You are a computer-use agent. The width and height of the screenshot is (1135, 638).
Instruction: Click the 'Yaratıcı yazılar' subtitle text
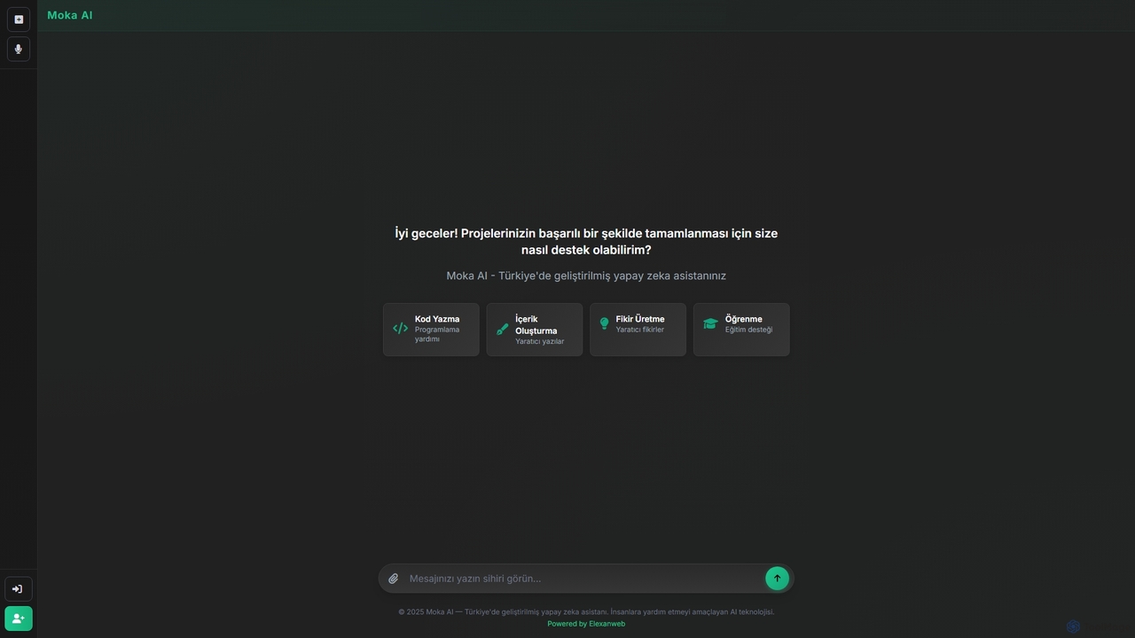[x=540, y=341]
